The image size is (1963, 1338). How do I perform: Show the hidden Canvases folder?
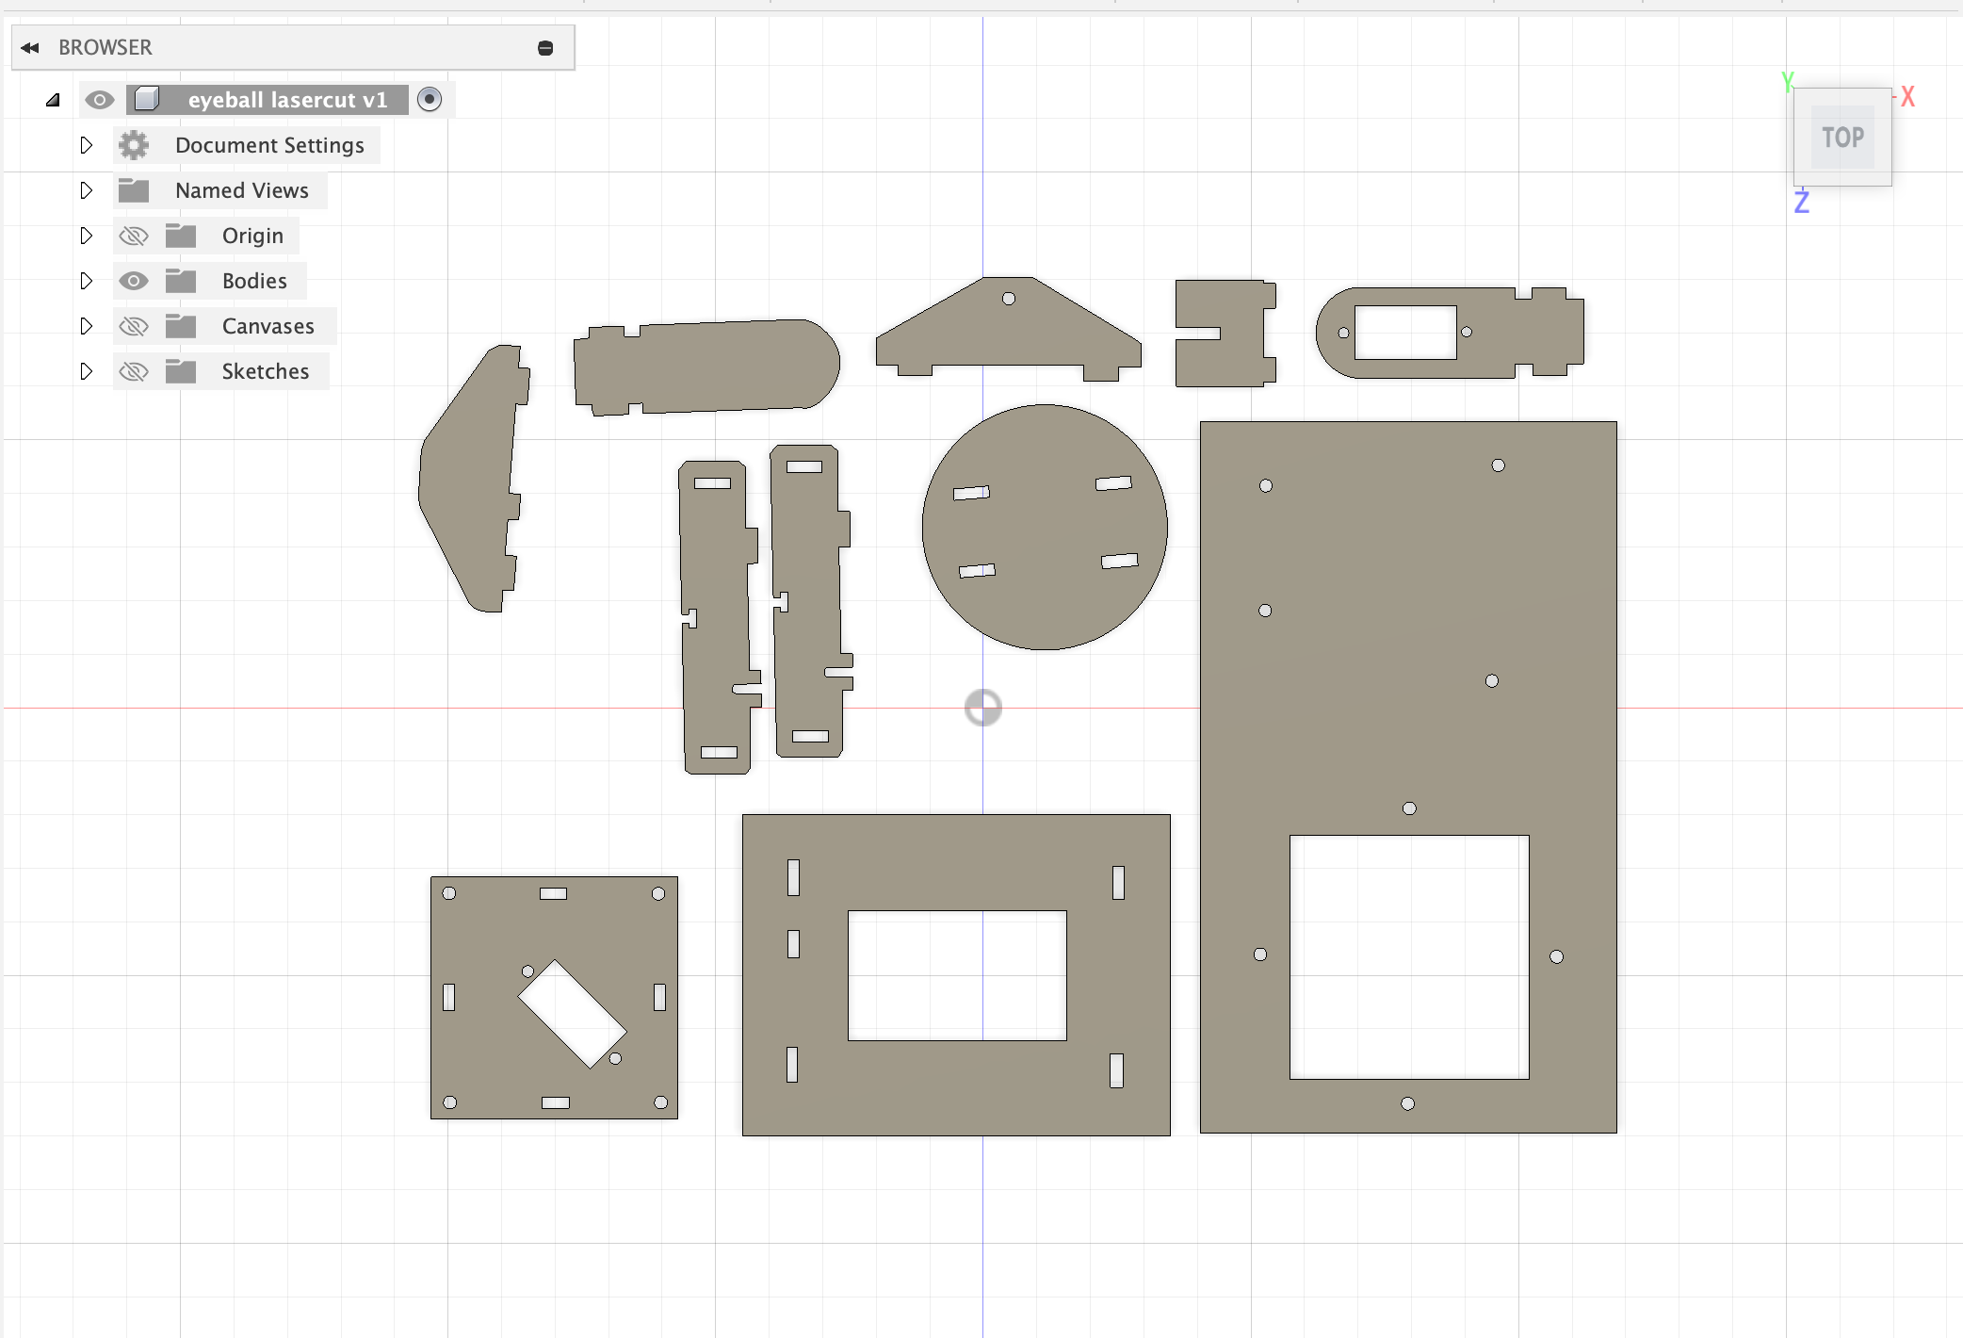(x=134, y=325)
